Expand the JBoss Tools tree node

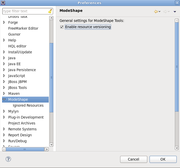coord(4,88)
